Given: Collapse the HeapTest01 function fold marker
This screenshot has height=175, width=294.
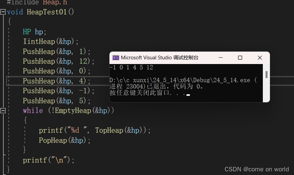Looking at the screenshot, I should (3, 12).
